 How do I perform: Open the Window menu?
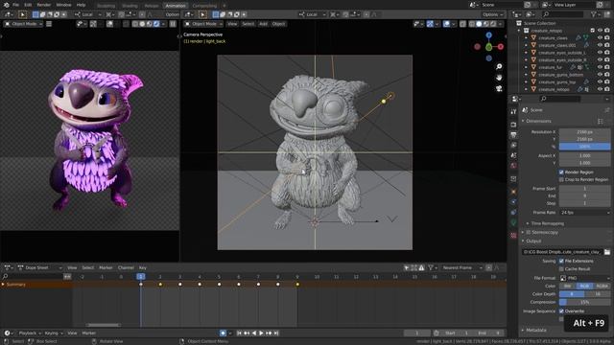63,5
